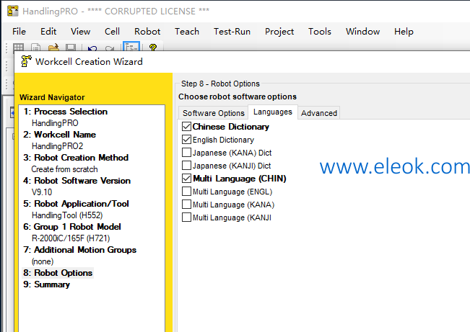Click the (none) text under Motion Groups

(43, 261)
